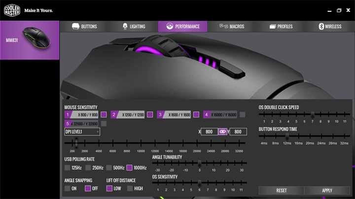The image size is (355, 199).
Task: Open the Macros tab
Action: click(x=232, y=27)
